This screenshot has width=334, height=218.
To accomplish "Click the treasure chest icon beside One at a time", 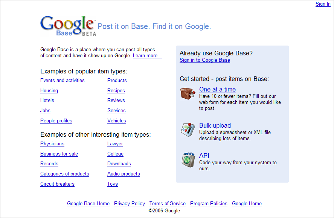I will pyautogui.click(x=188, y=93).
